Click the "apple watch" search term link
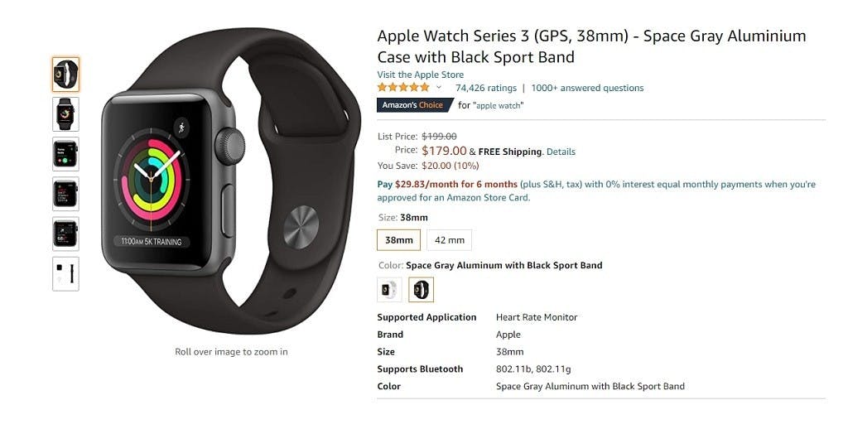848x424 pixels. [x=499, y=105]
